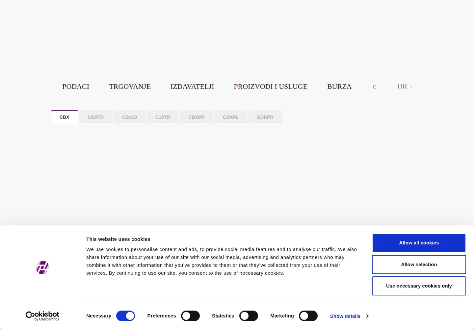This screenshot has height=329, width=474.
Task: Click Allow all cookies button
Action: (x=419, y=243)
